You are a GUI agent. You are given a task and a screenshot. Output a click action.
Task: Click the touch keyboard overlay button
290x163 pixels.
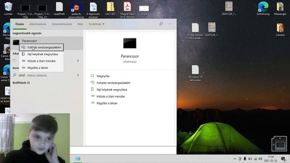pos(279,144)
